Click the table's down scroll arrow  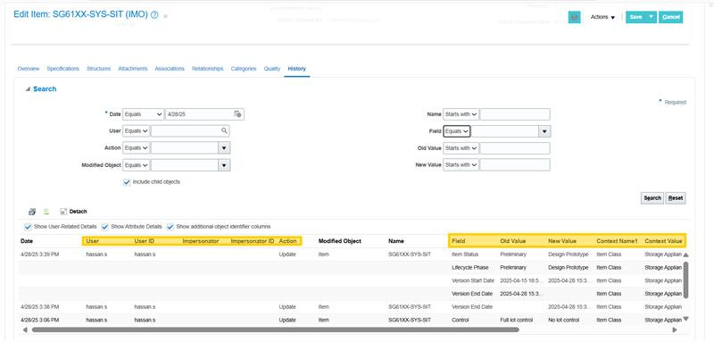click(685, 319)
